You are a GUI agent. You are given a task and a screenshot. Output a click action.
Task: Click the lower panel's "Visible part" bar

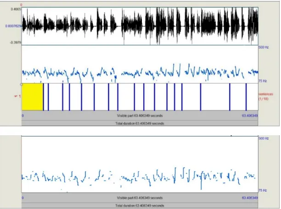pyautogui.click(x=140, y=198)
